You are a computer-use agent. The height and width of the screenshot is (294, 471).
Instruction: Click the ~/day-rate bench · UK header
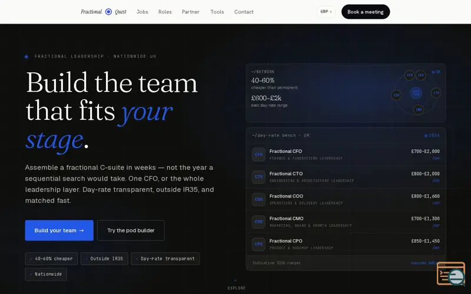(x=281, y=135)
